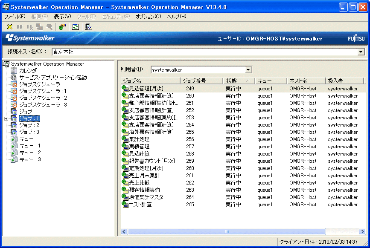Click the computer help toolbar icon
Viewport: 370px width, 248px height.
pyautogui.click(x=89, y=27)
